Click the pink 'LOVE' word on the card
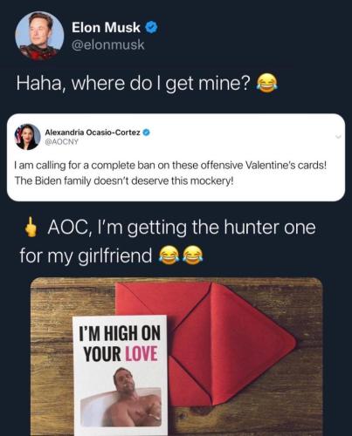The image size is (352, 436). pos(141,354)
